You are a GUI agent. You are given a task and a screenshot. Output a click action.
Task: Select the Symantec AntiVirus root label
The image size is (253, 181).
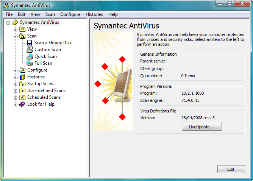[x=39, y=22]
